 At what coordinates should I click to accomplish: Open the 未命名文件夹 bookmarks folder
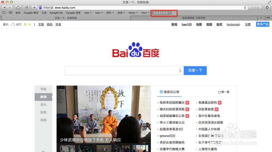coord(162,13)
